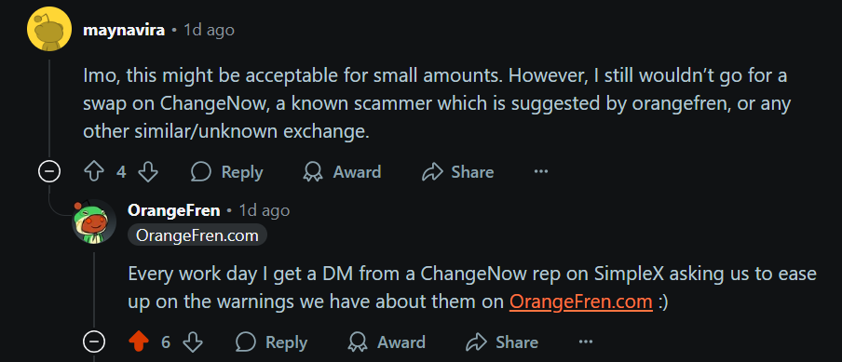Open OrangeFren's frog avatar
842x362 pixels.
tap(94, 221)
